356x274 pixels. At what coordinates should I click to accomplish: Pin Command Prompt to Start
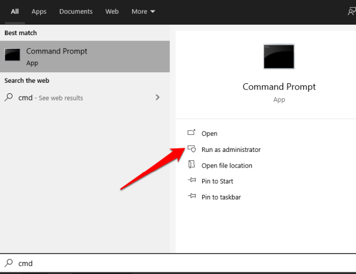[x=217, y=181]
